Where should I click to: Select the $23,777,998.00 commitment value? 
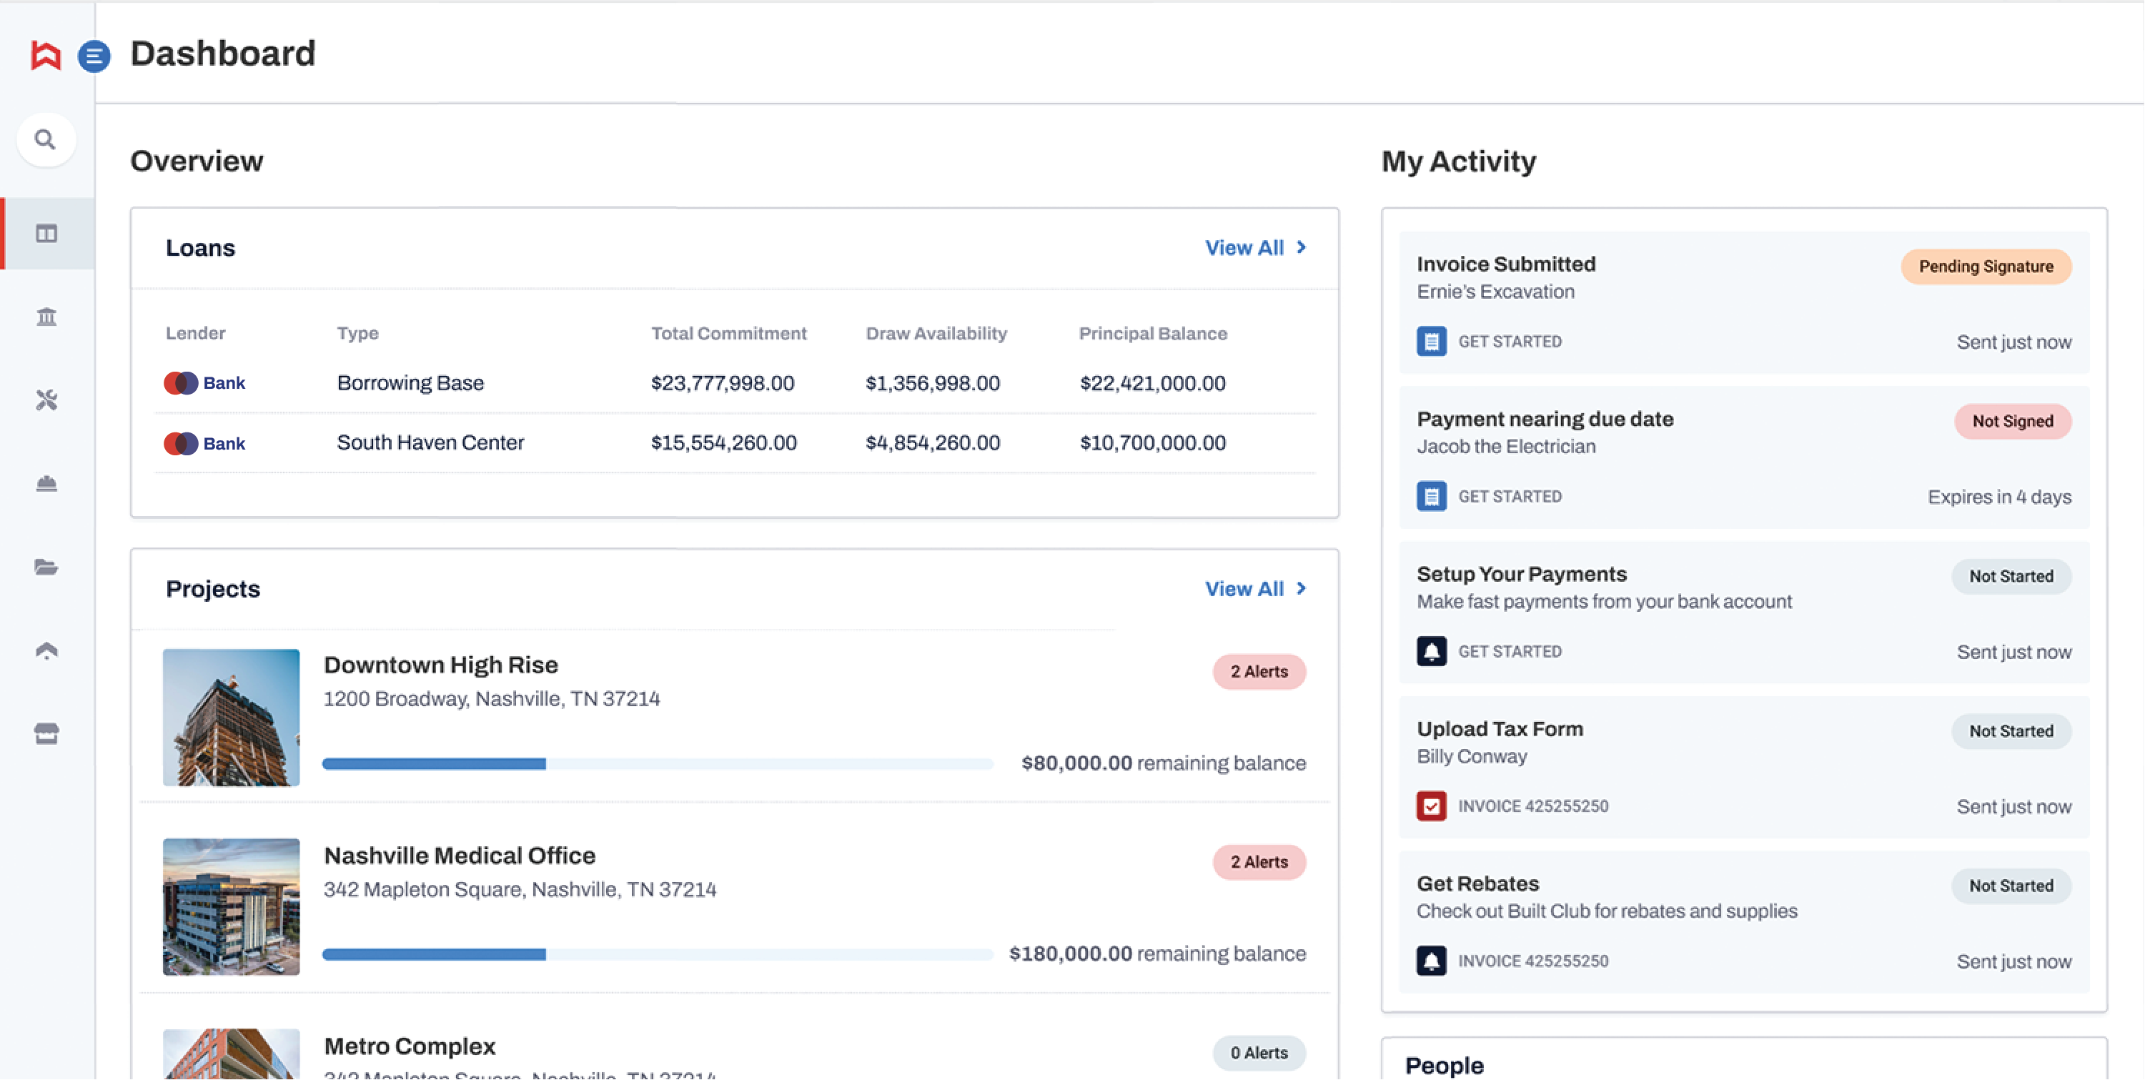[x=723, y=383]
